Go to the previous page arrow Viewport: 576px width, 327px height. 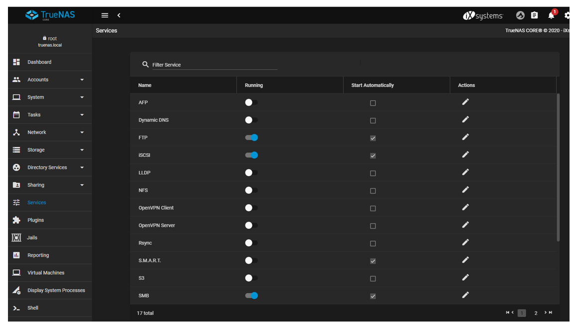[512, 312]
